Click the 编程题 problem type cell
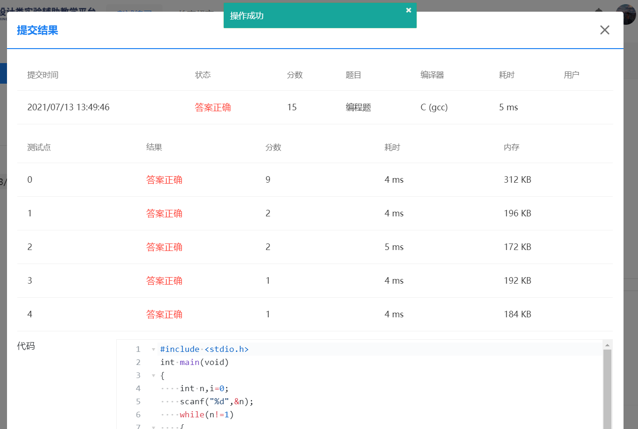The height and width of the screenshot is (429, 638). coord(358,107)
